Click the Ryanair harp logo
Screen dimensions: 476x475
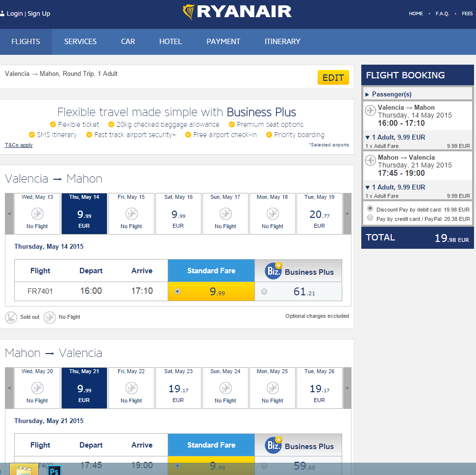pos(189,12)
